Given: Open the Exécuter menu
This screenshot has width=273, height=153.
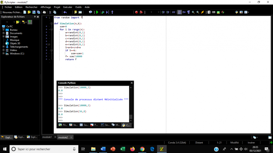Looking at the screenshot, I should (x=68, y=7).
